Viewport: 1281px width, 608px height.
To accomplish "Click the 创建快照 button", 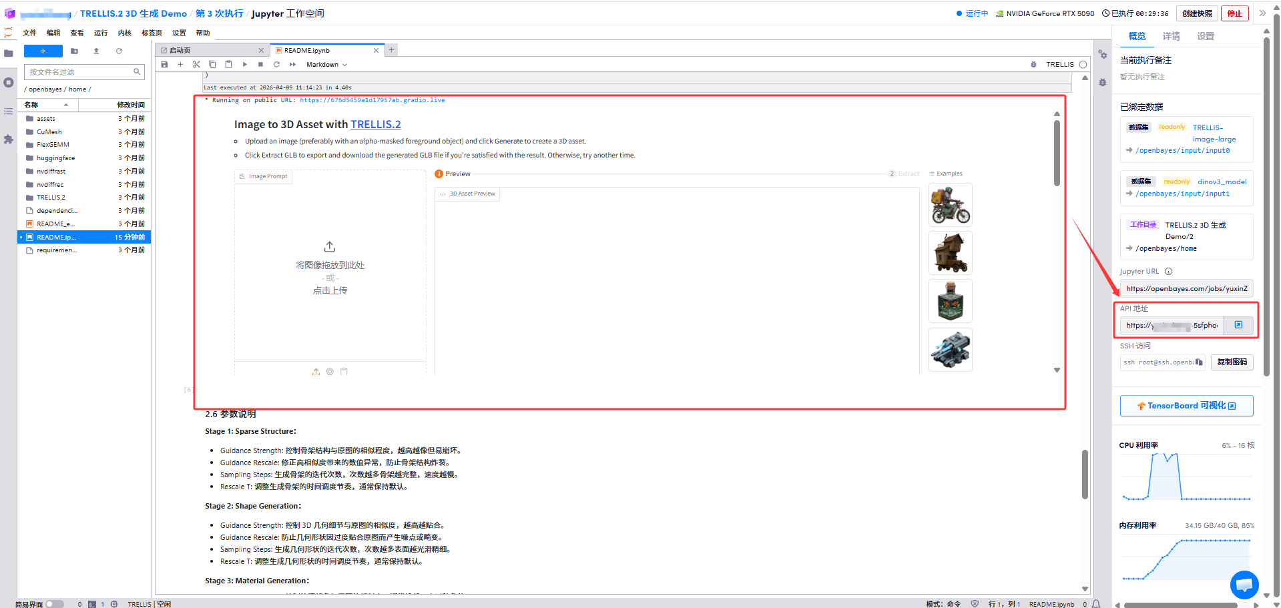I will (1197, 13).
